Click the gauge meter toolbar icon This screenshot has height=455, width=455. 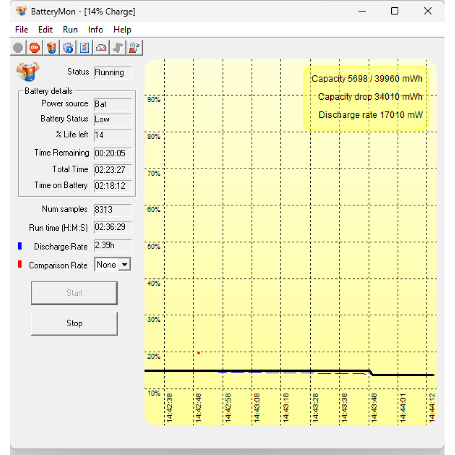point(101,47)
